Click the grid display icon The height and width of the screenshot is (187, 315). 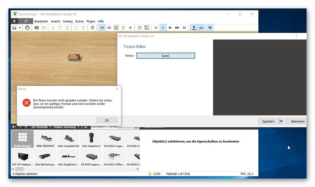(116, 28)
